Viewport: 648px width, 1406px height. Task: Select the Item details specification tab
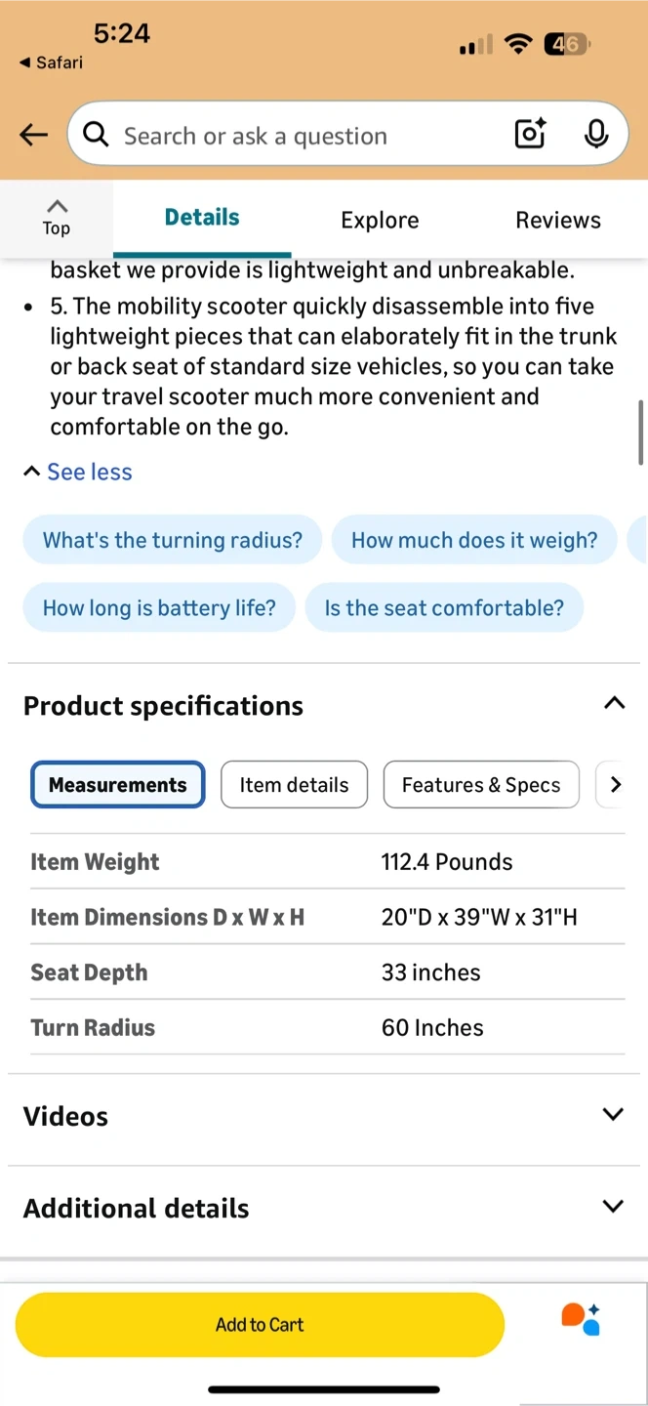point(294,785)
